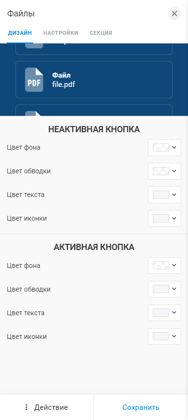
Task: Click inactive button Цвет фона transparent swatch
Action: point(161,147)
